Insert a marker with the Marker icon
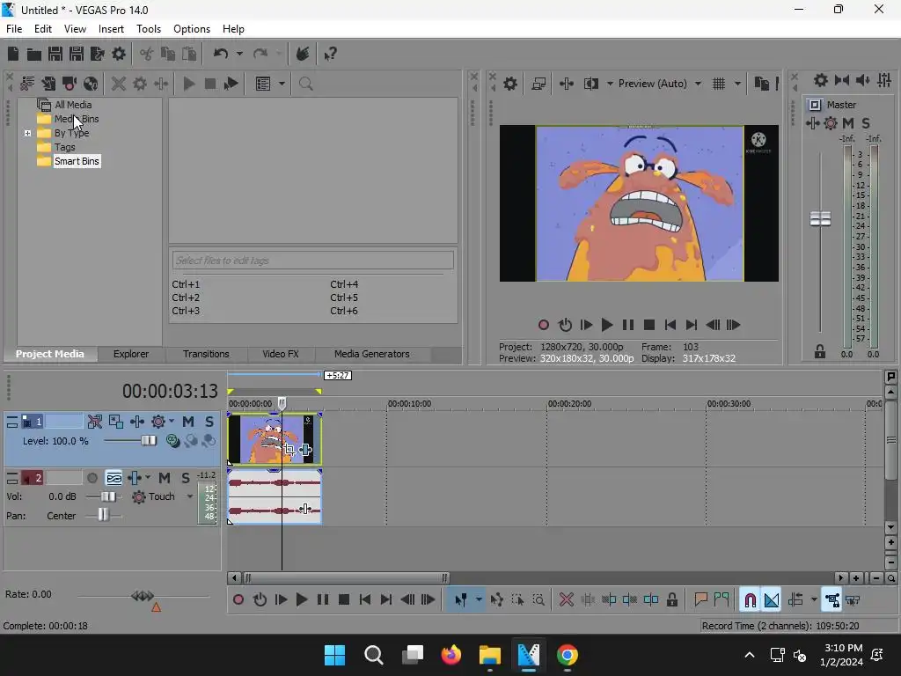Image resolution: width=901 pixels, height=676 pixels. (700, 600)
